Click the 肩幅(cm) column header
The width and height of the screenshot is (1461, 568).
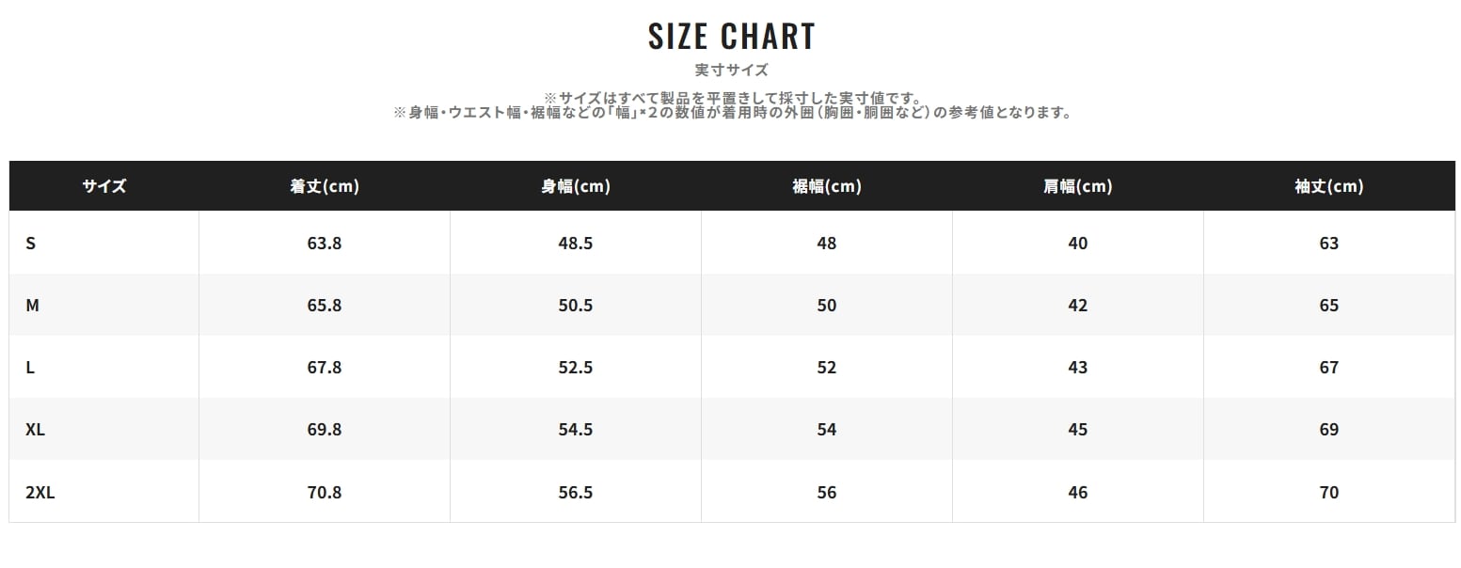[x=1078, y=186]
